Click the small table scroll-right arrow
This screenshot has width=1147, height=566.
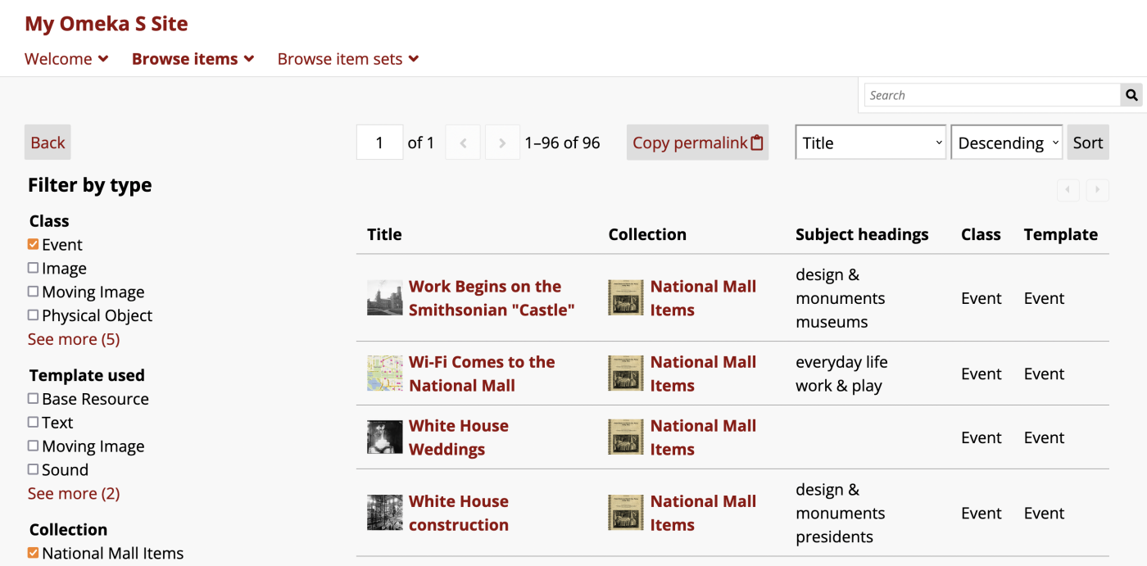pyautogui.click(x=1098, y=191)
